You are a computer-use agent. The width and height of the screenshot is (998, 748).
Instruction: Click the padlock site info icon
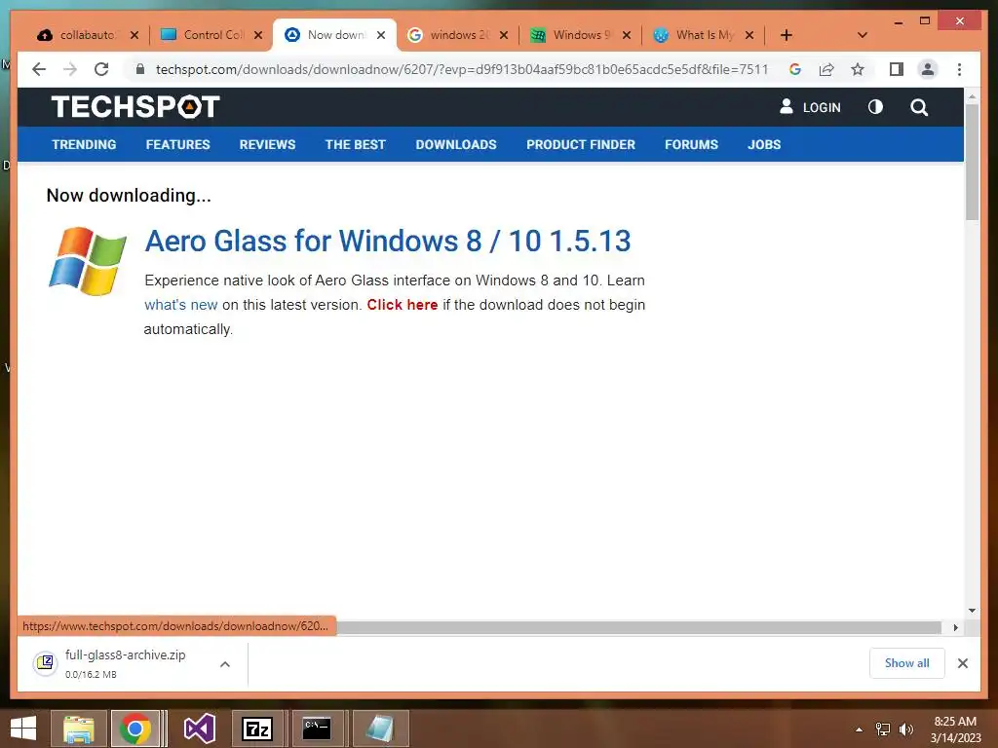pyautogui.click(x=140, y=69)
